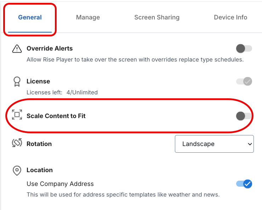
Task: Click the Rotation label
Action: pyautogui.click(x=39, y=144)
